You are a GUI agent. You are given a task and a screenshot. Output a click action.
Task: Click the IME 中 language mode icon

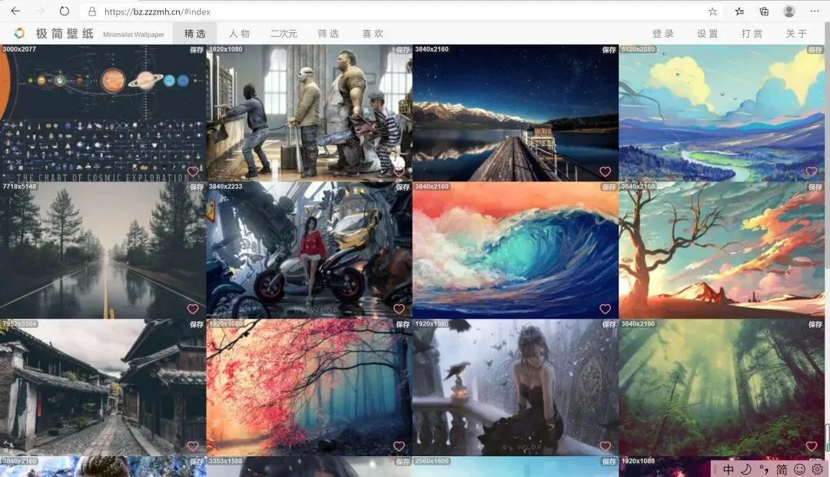click(x=729, y=469)
